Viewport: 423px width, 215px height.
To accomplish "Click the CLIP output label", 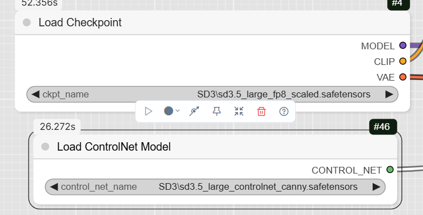I will click(x=384, y=62).
